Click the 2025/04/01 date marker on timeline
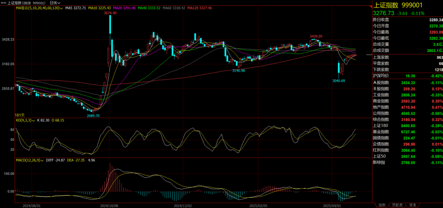This screenshot has width=443, height=208. click(x=331, y=206)
